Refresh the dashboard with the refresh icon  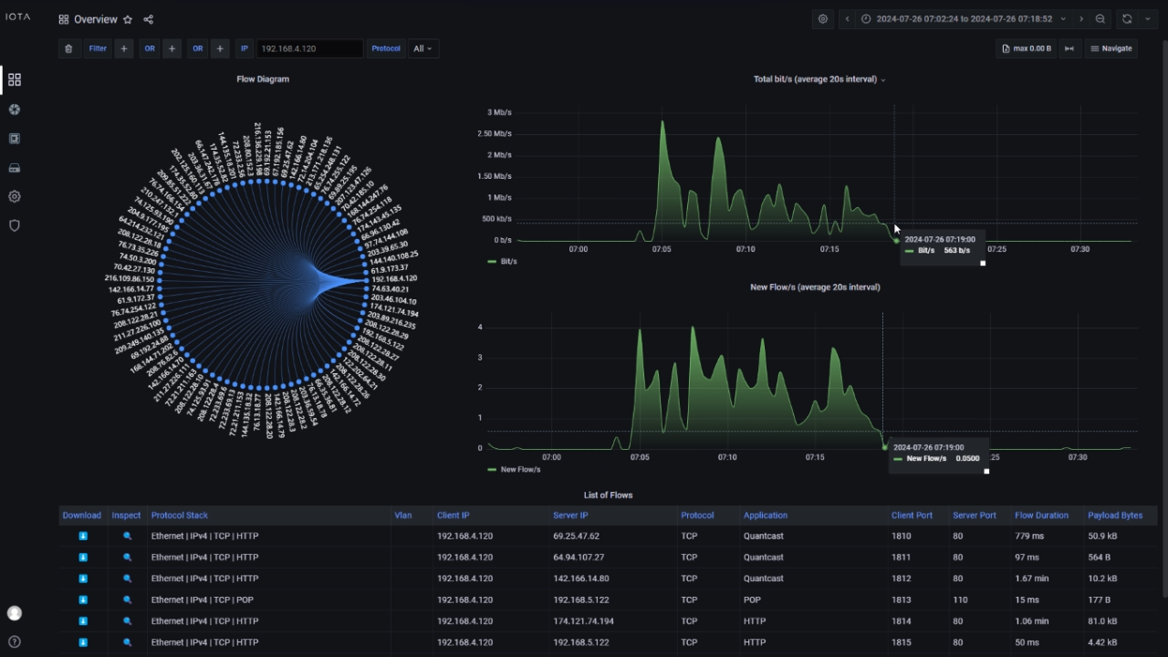coord(1127,19)
